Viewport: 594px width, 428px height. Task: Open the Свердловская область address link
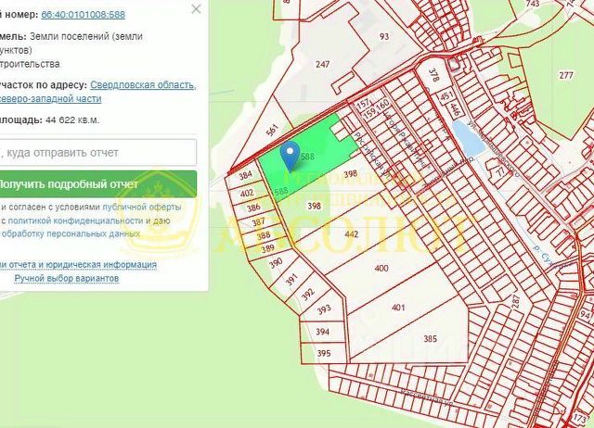(143, 85)
